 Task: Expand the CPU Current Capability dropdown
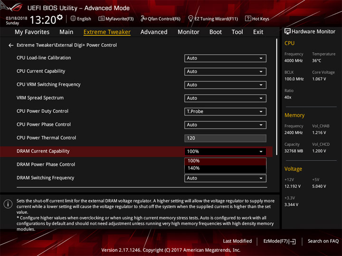(225, 72)
